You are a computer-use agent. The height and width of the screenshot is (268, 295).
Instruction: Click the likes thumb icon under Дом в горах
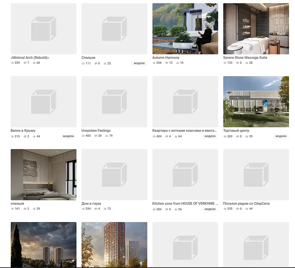click(x=105, y=209)
